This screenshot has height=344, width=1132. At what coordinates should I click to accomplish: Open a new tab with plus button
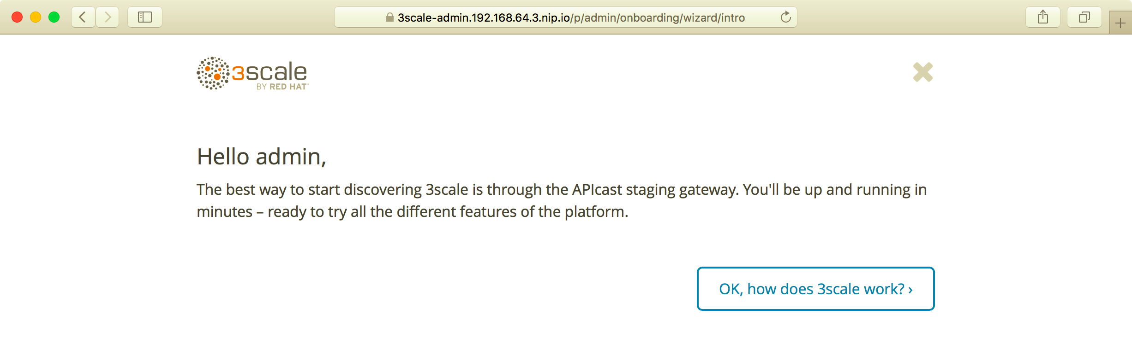(x=1120, y=23)
